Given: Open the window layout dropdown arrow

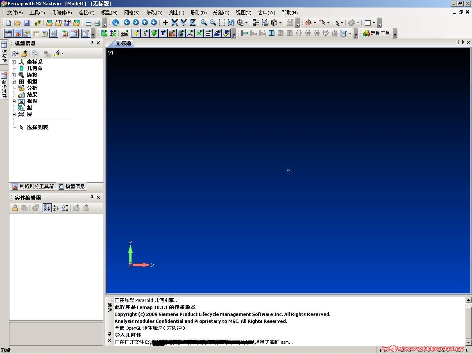Looking at the screenshot, I should coord(374,23).
